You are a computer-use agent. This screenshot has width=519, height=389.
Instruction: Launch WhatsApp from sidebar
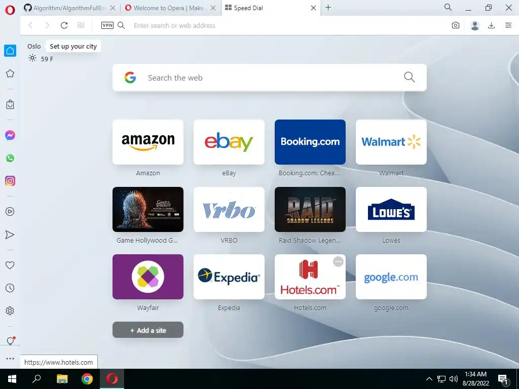10,158
